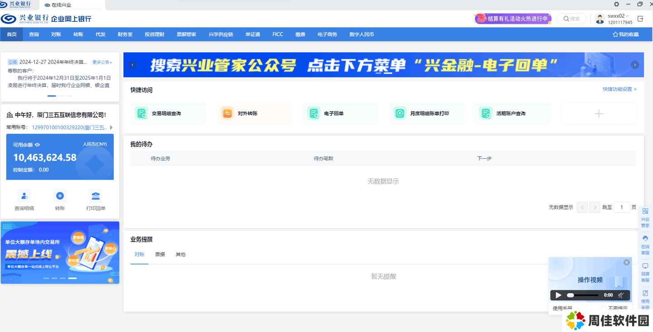
Task: Open the 缴费 menu
Action: tap(300, 34)
